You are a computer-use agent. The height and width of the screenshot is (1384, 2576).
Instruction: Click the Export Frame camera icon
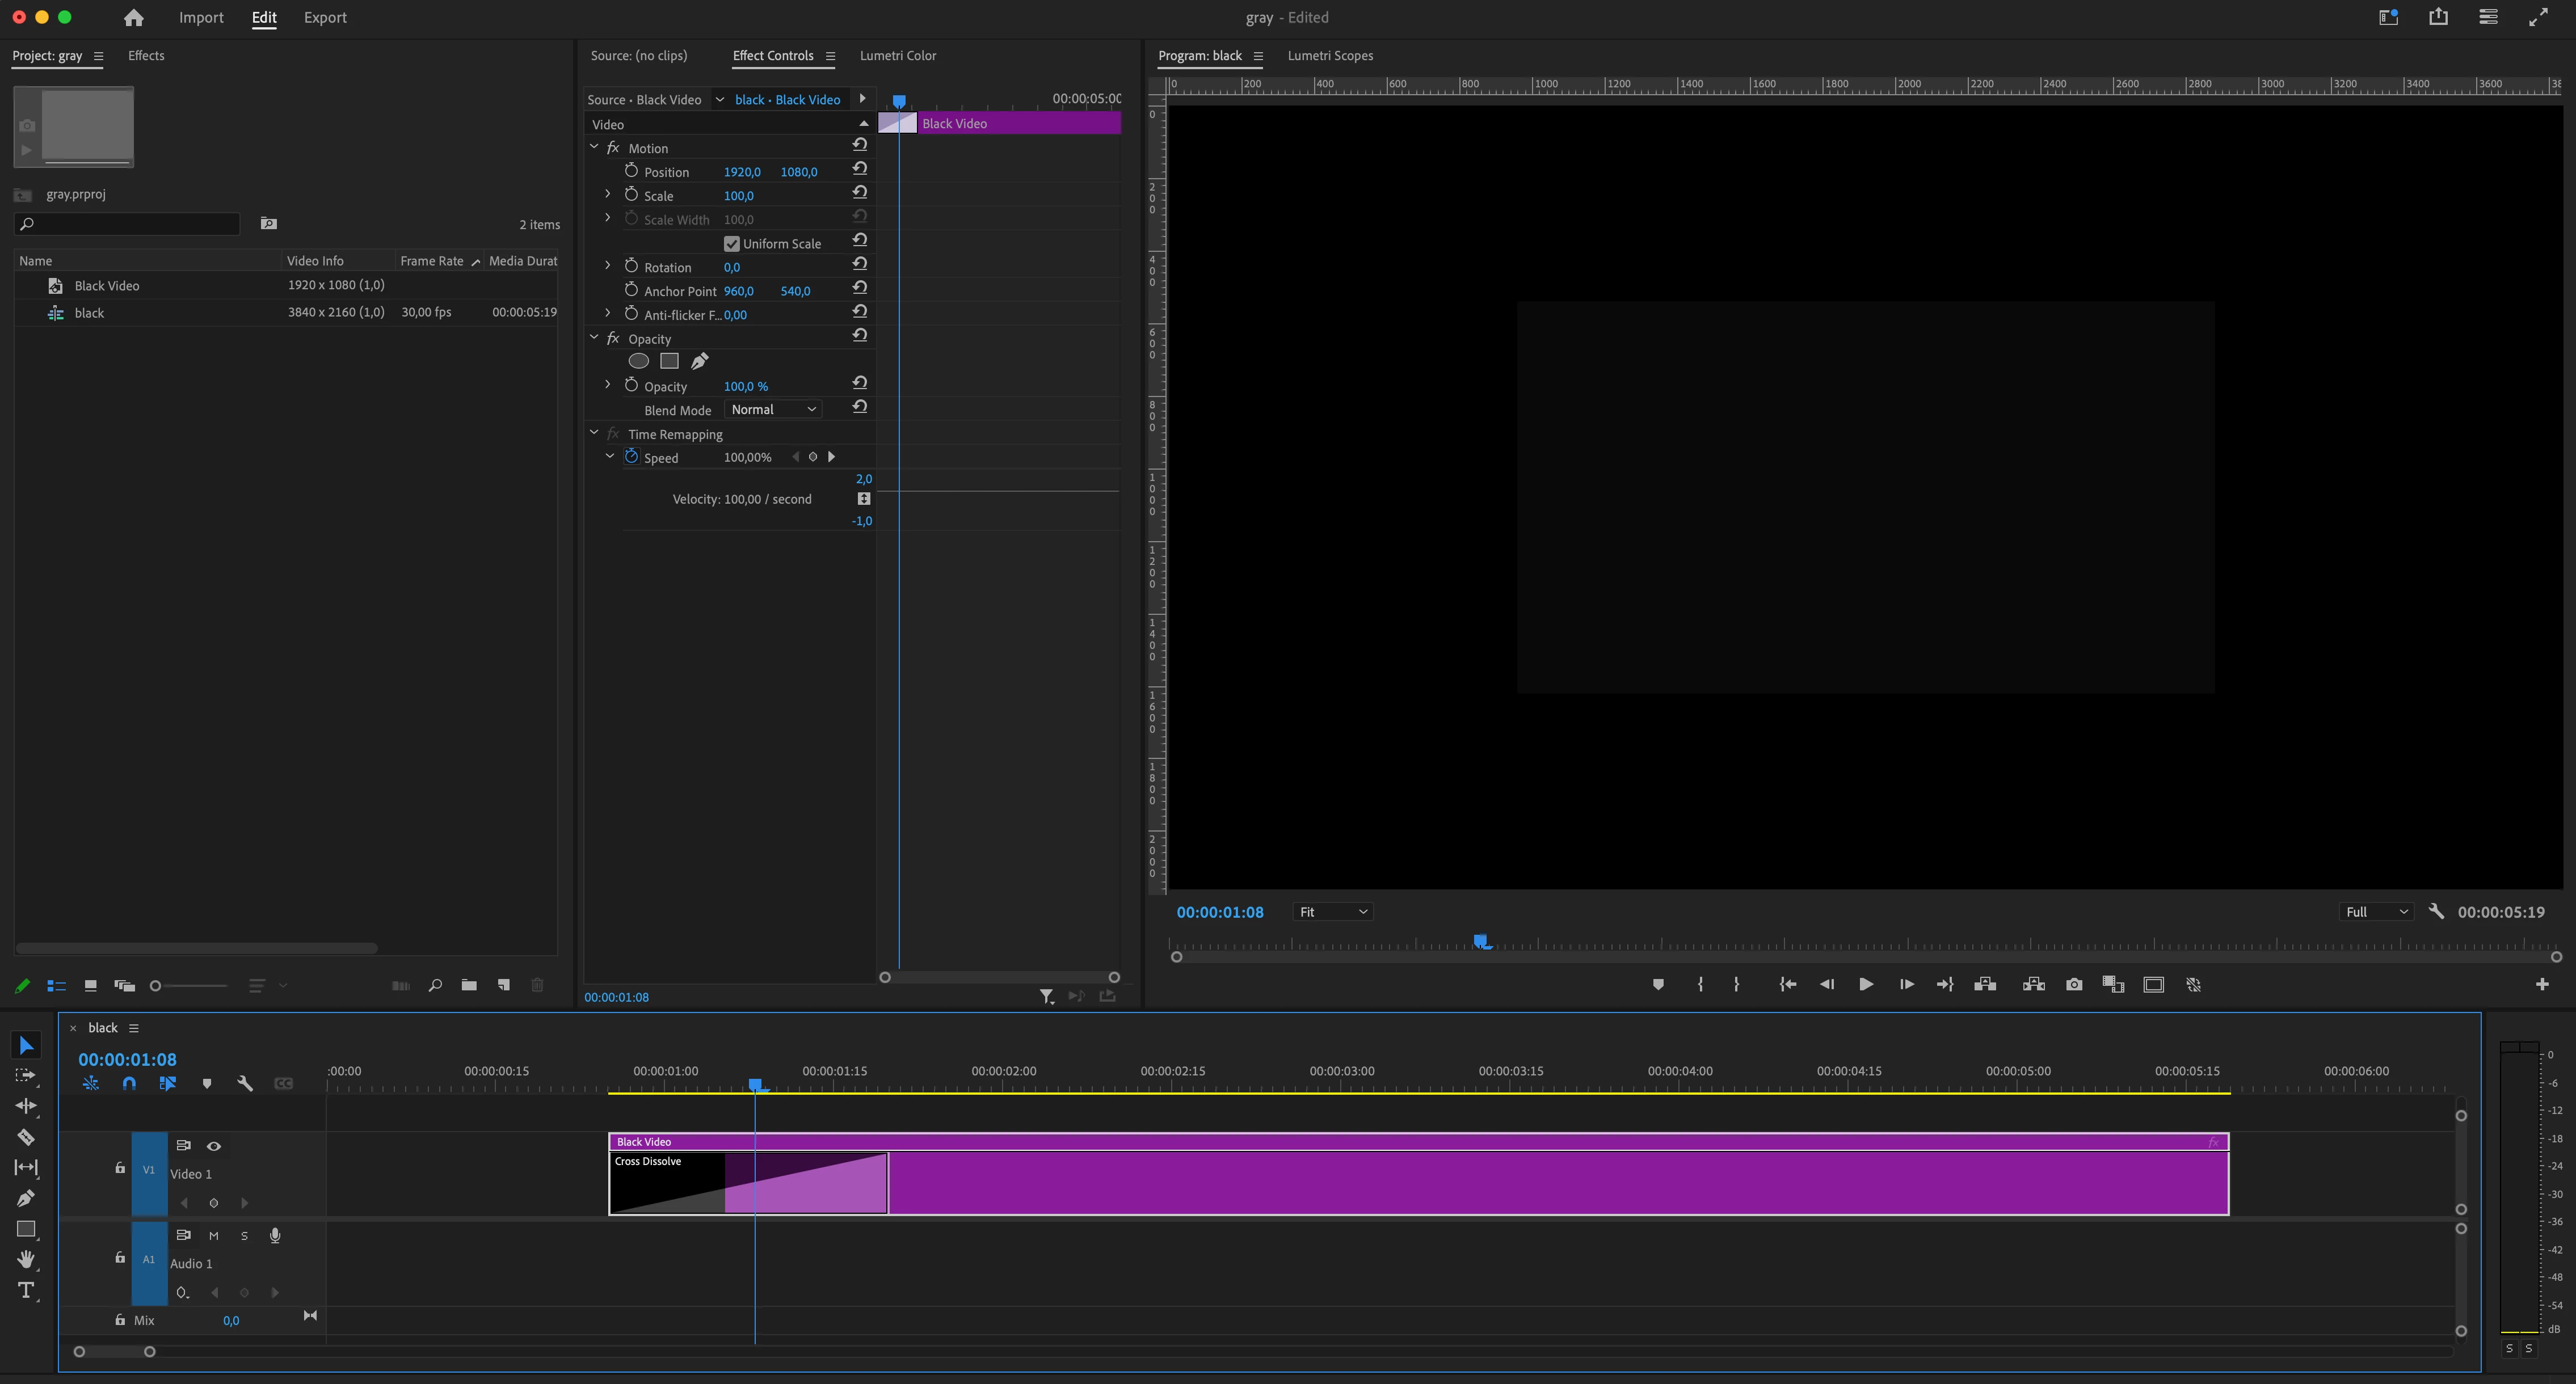coord(2074,985)
